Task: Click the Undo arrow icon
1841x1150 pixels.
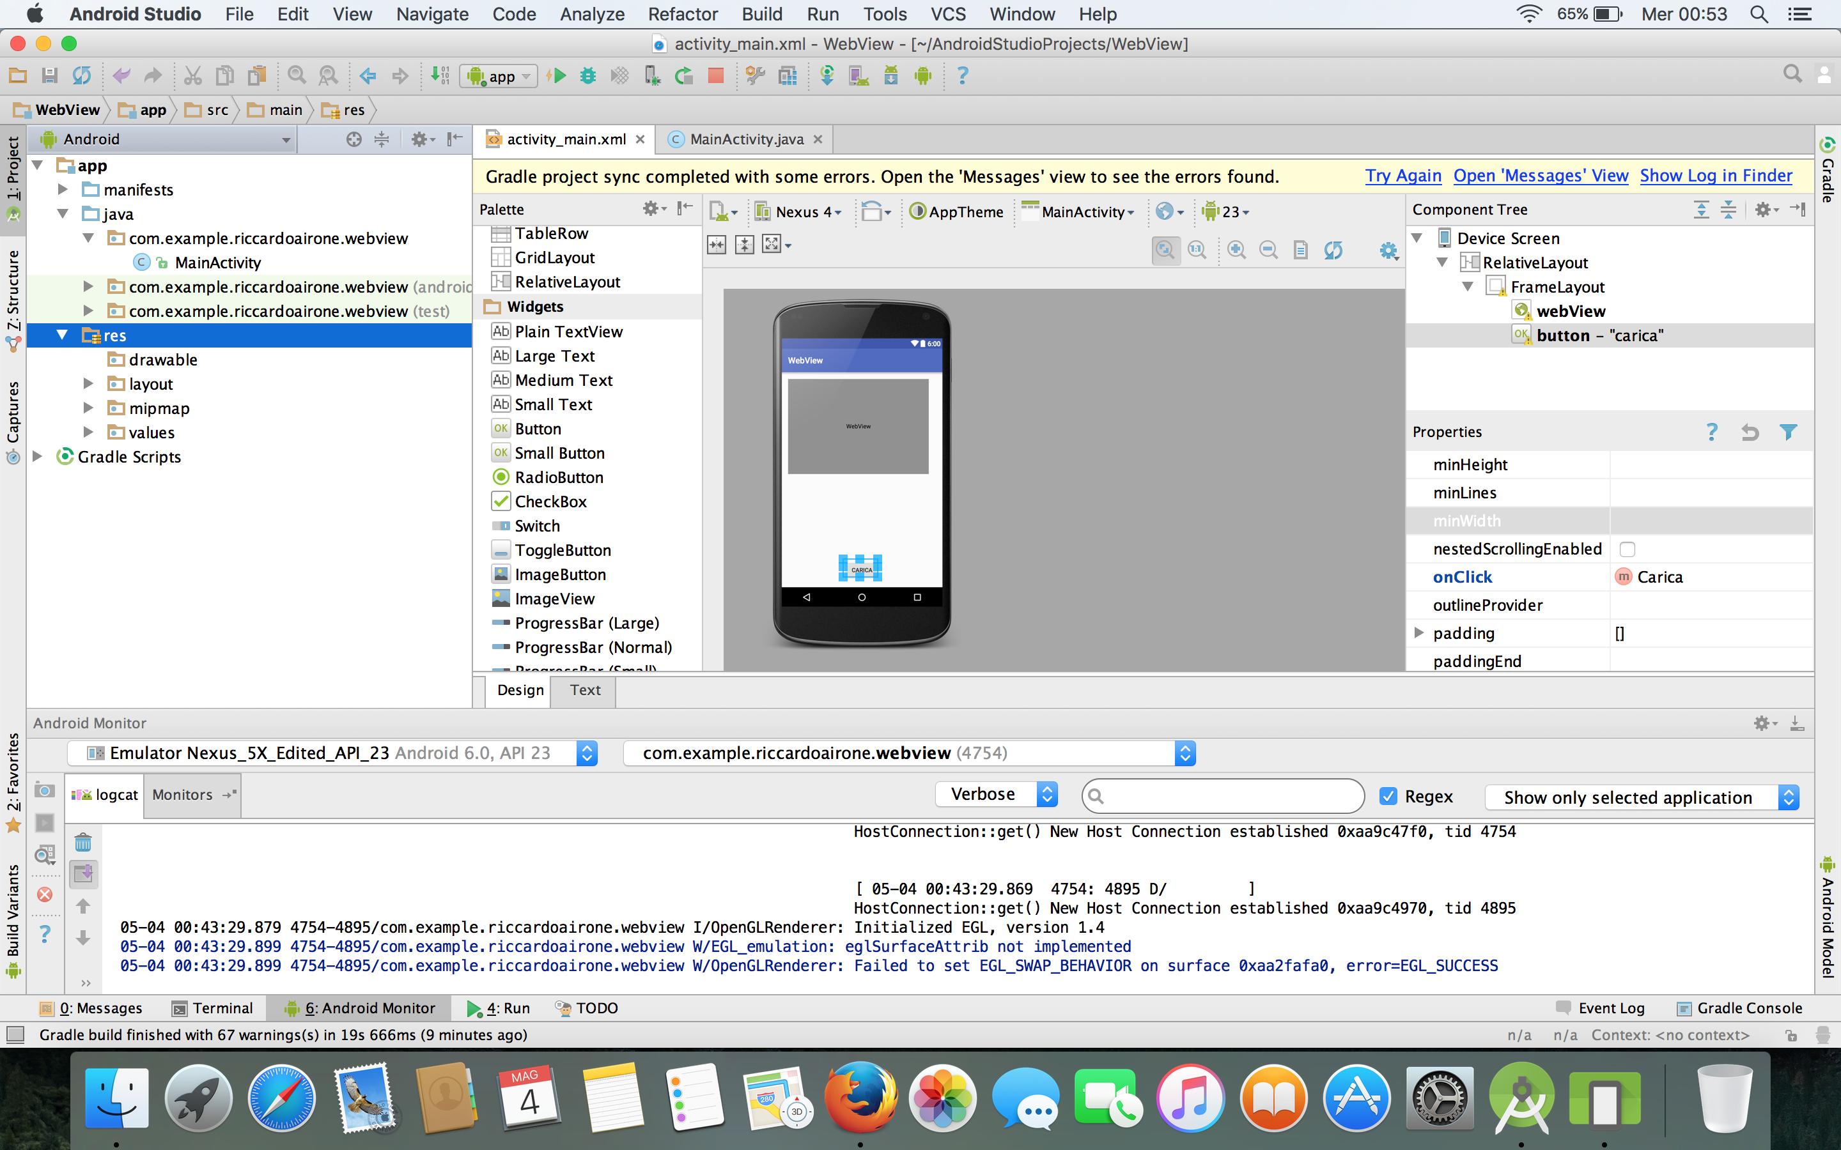Action: 121,75
